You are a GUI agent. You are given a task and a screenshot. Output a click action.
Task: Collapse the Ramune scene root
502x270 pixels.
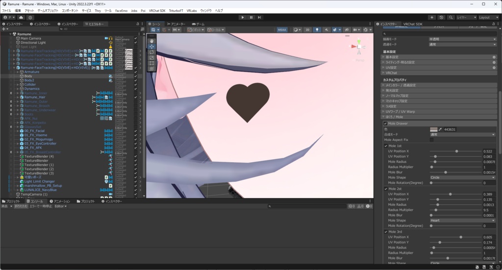pos(10,34)
